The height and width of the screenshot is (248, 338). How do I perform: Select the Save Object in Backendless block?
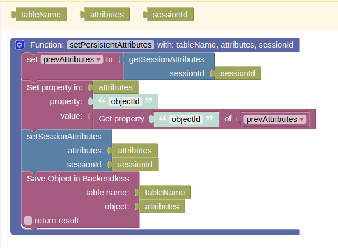pos(78,179)
